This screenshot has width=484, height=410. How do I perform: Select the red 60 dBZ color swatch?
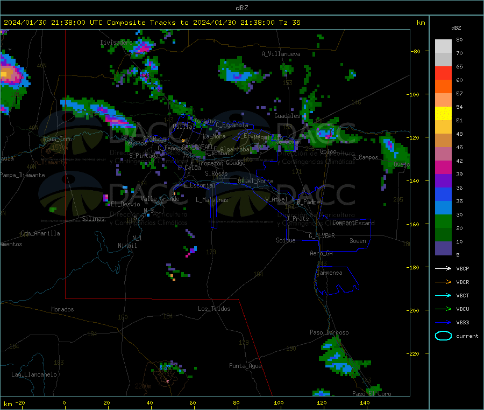click(443, 73)
